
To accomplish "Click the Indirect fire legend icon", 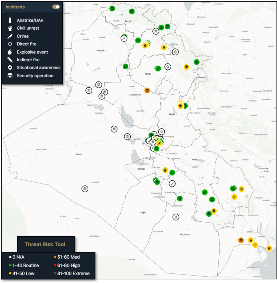I will (10, 60).
